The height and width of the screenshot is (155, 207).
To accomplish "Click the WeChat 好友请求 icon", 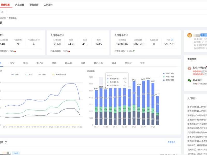I will click(189, 80).
